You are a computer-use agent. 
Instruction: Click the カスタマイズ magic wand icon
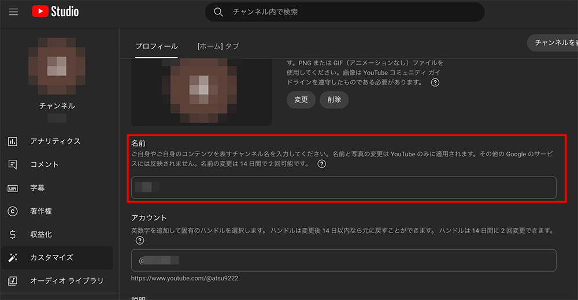(x=13, y=258)
